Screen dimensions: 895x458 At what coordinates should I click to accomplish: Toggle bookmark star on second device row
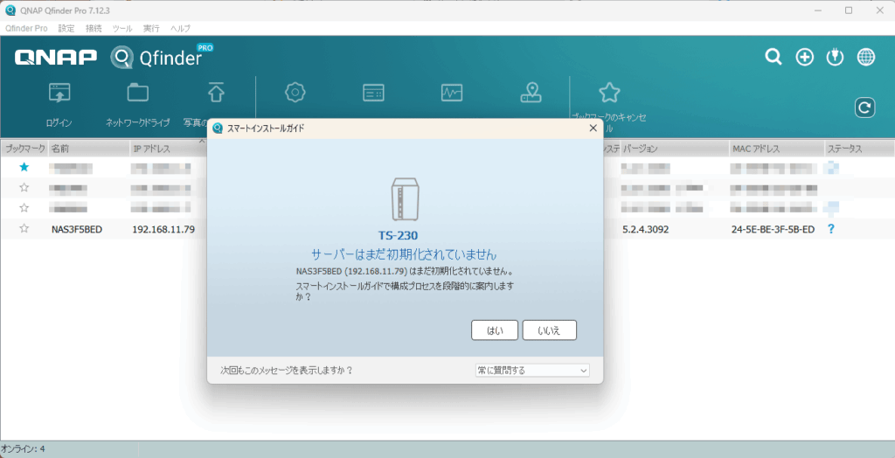24,188
